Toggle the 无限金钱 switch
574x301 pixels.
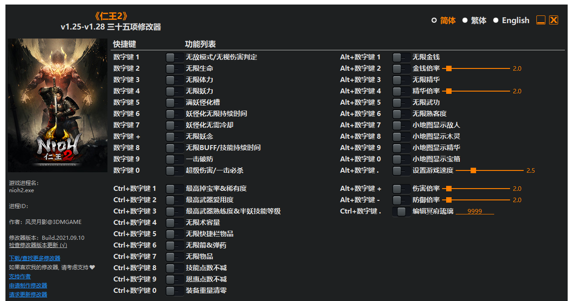[x=401, y=57]
